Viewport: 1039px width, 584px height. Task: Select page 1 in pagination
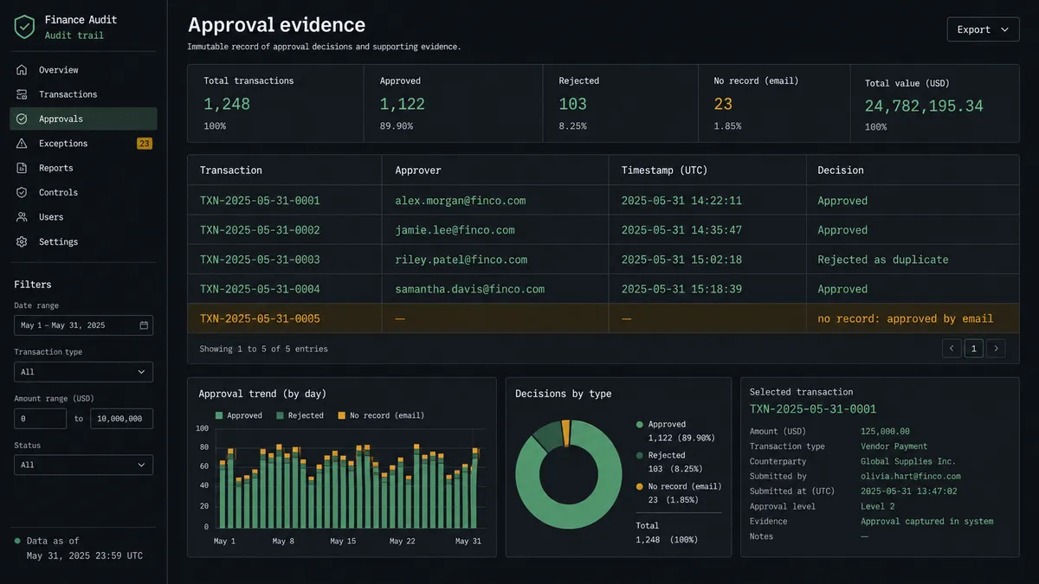(974, 349)
